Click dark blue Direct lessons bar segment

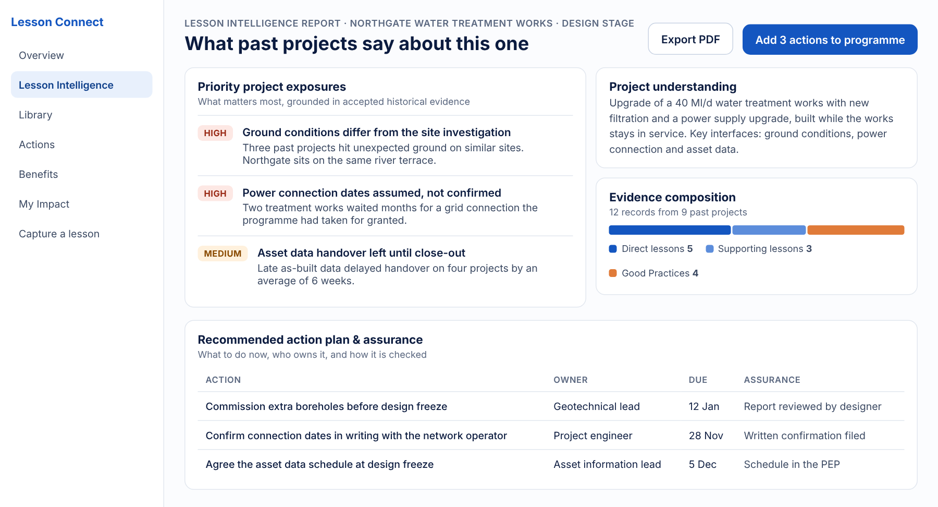click(x=670, y=230)
